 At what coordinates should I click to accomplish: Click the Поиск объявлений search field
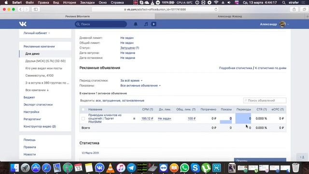point(265,101)
